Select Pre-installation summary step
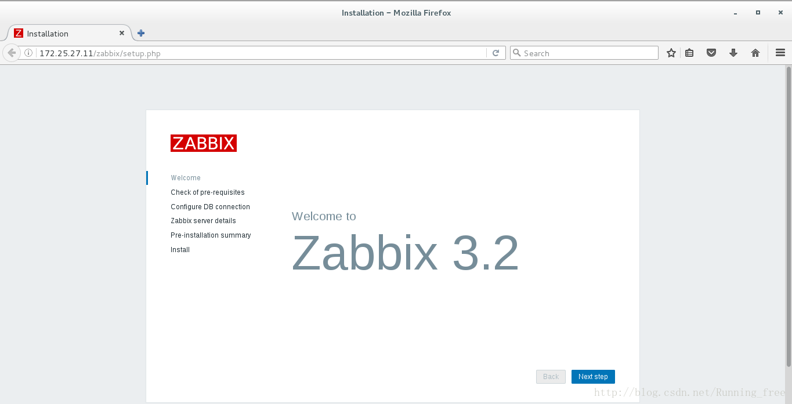 point(211,235)
